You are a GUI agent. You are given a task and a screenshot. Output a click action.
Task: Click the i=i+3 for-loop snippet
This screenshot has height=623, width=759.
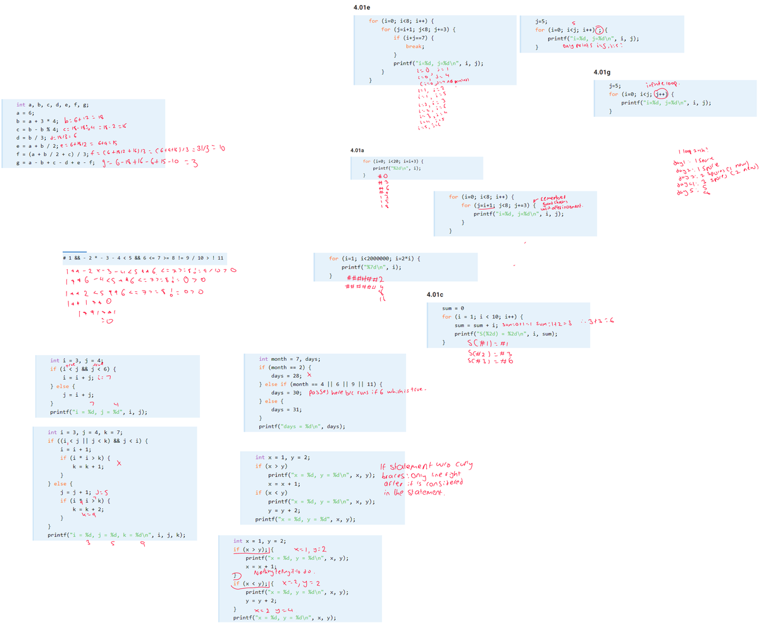417,168
